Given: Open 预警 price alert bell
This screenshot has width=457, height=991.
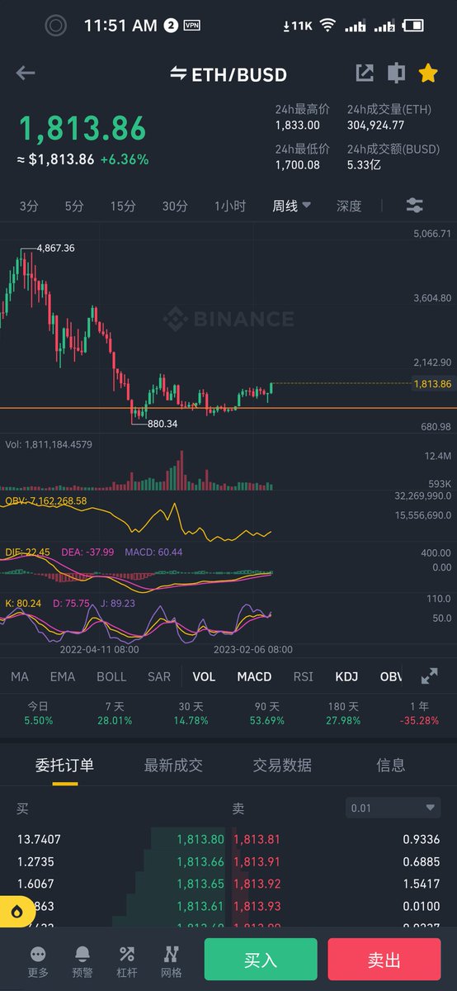Looking at the screenshot, I should (x=82, y=961).
